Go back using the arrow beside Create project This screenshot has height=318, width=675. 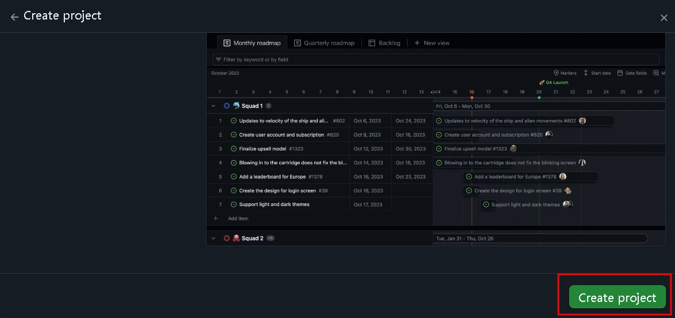click(14, 17)
